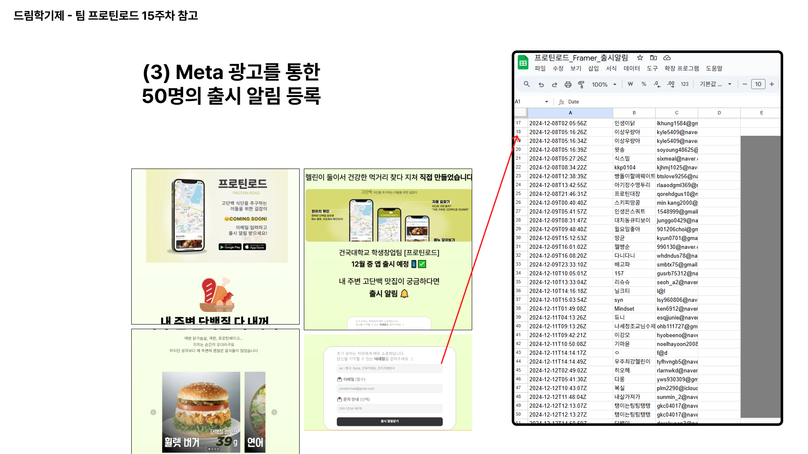Apply the percent format
Screen dimensions: 808x454
[644, 84]
